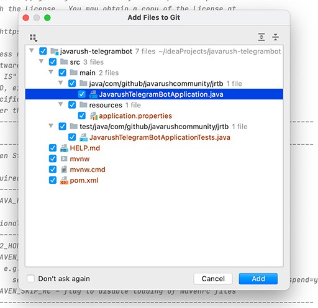Select the JavarushTelegramBotApplicationTests.java file name
Screen dimensions: 318x308
coord(160,137)
